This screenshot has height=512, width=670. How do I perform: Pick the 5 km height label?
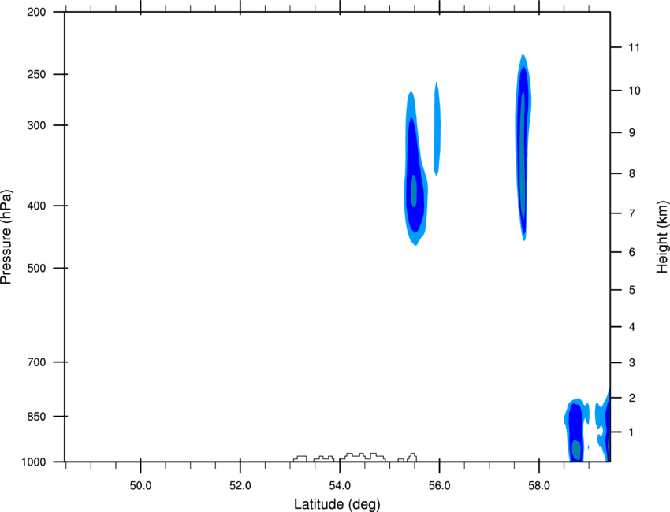pos(632,291)
